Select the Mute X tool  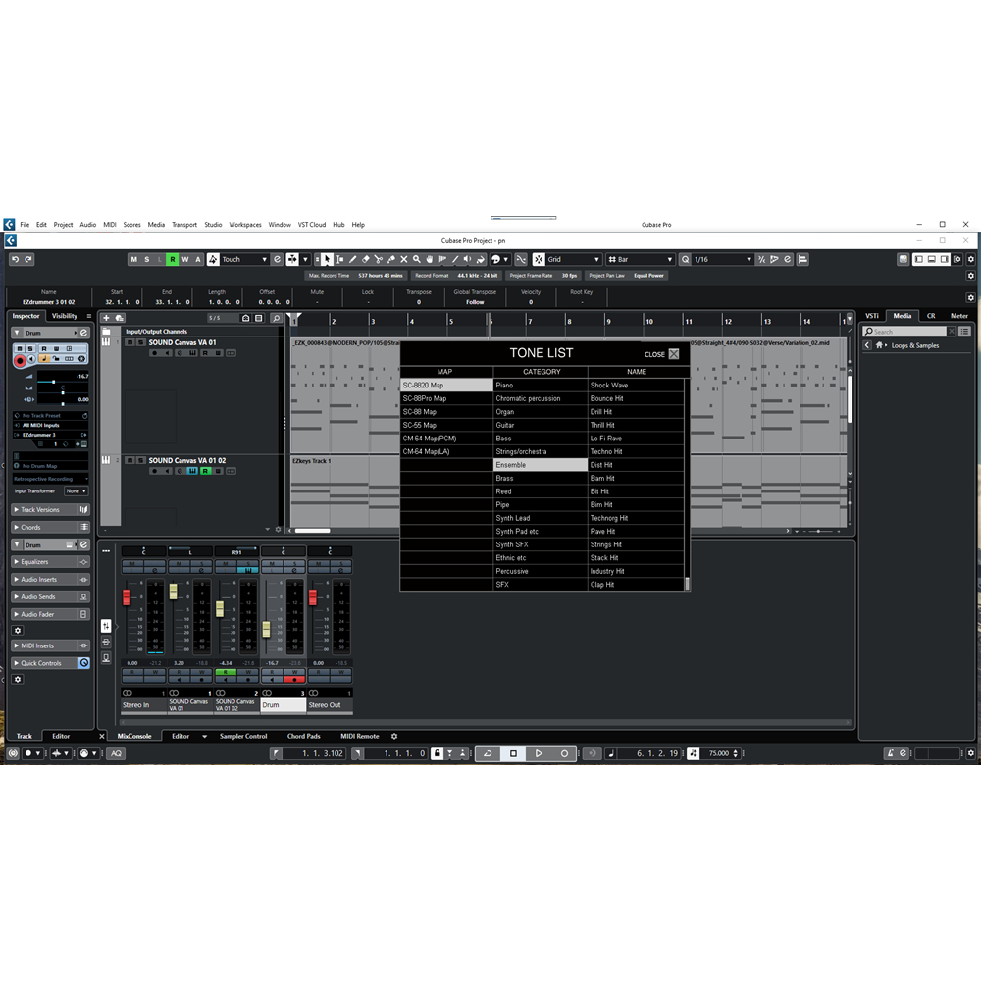404,259
